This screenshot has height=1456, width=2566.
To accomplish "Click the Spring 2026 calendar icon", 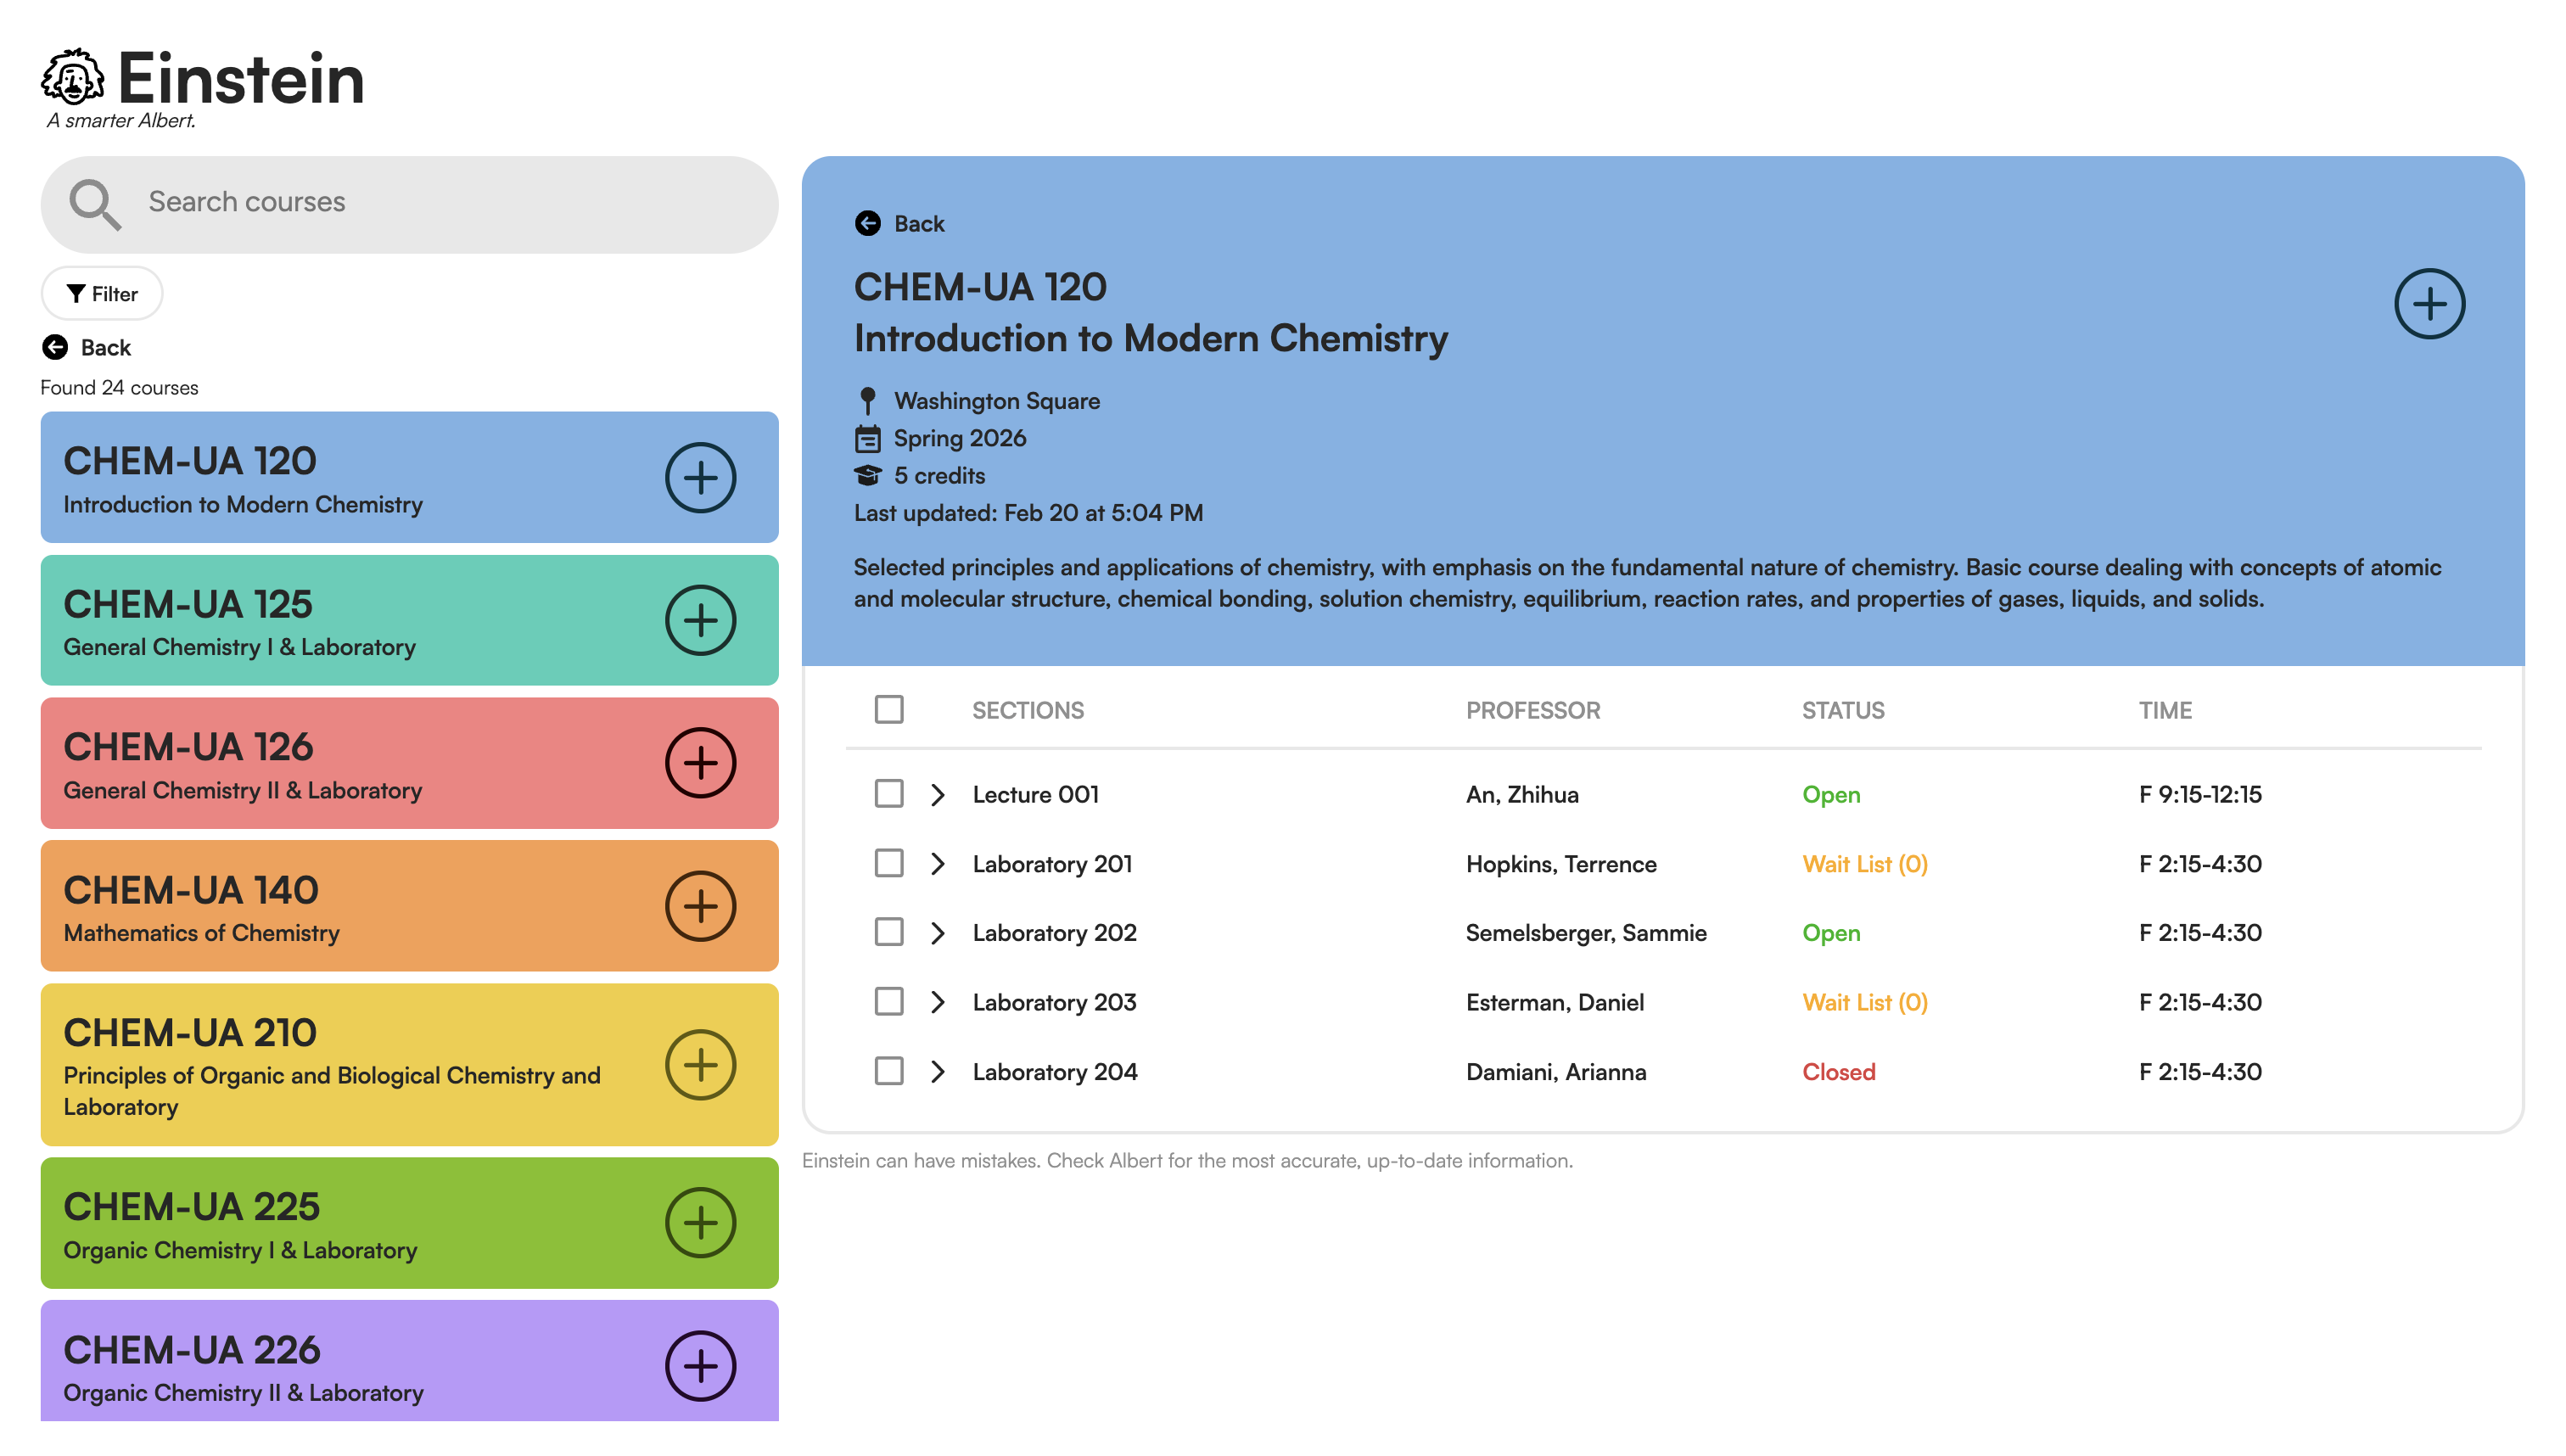I will [868, 438].
